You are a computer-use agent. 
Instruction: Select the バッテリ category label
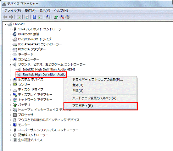24,105
